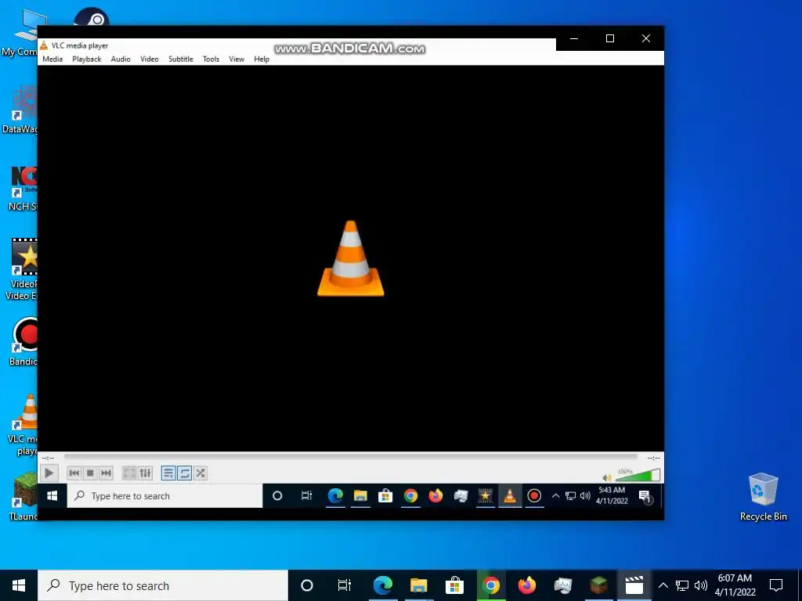Open Minecraft block icon on bottom taskbar
802x601 pixels.
pos(598,585)
